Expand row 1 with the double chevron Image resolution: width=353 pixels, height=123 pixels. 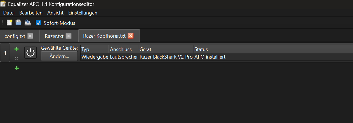pyautogui.click(x=17, y=58)
